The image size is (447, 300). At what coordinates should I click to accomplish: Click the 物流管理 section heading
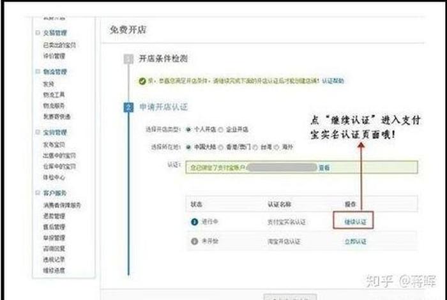pos(55,71)
